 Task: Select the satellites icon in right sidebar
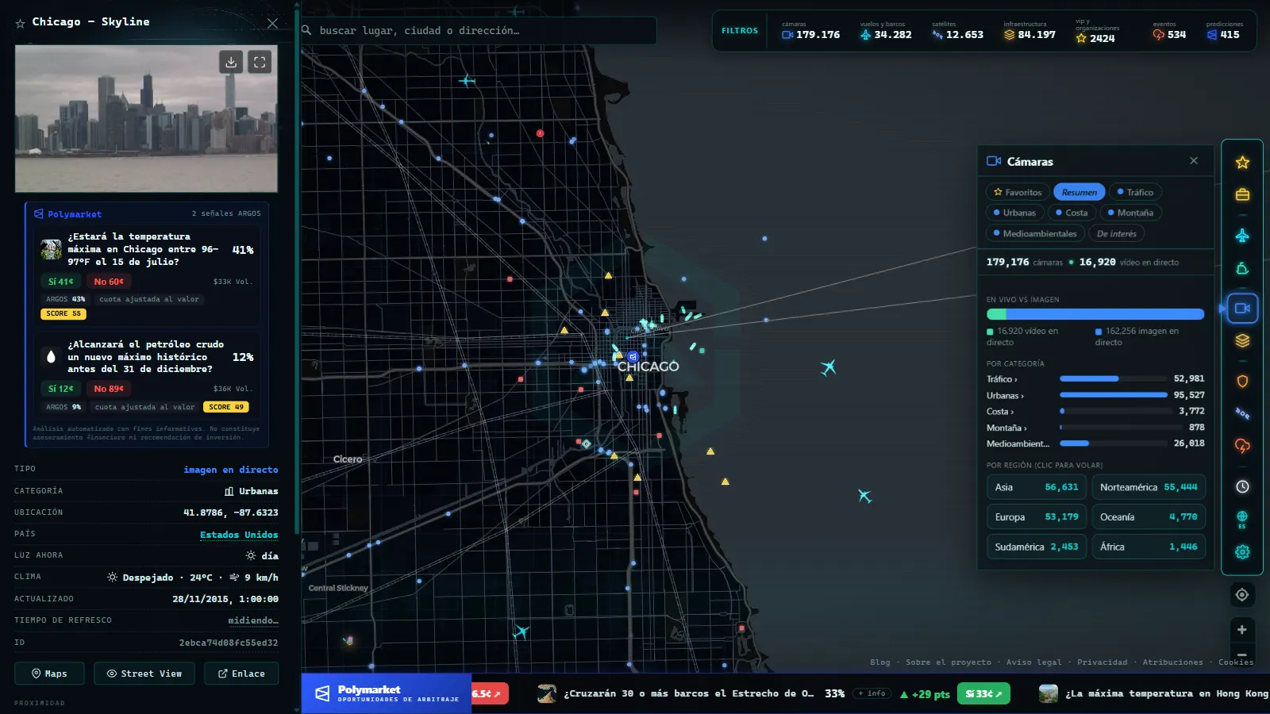point(1242,413)
